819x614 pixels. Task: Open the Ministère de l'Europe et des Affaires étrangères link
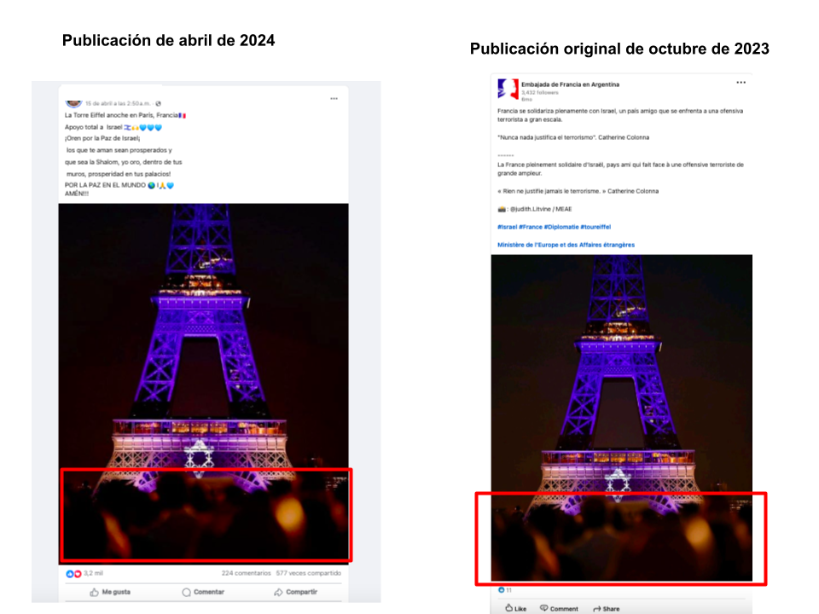[x=566, y=245]
